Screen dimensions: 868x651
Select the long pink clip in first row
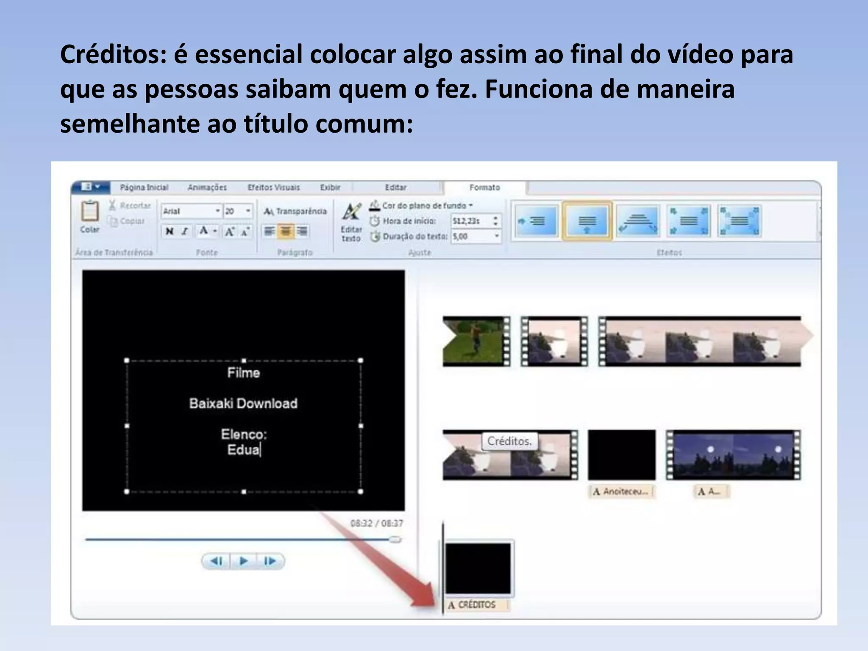[705, 341]
